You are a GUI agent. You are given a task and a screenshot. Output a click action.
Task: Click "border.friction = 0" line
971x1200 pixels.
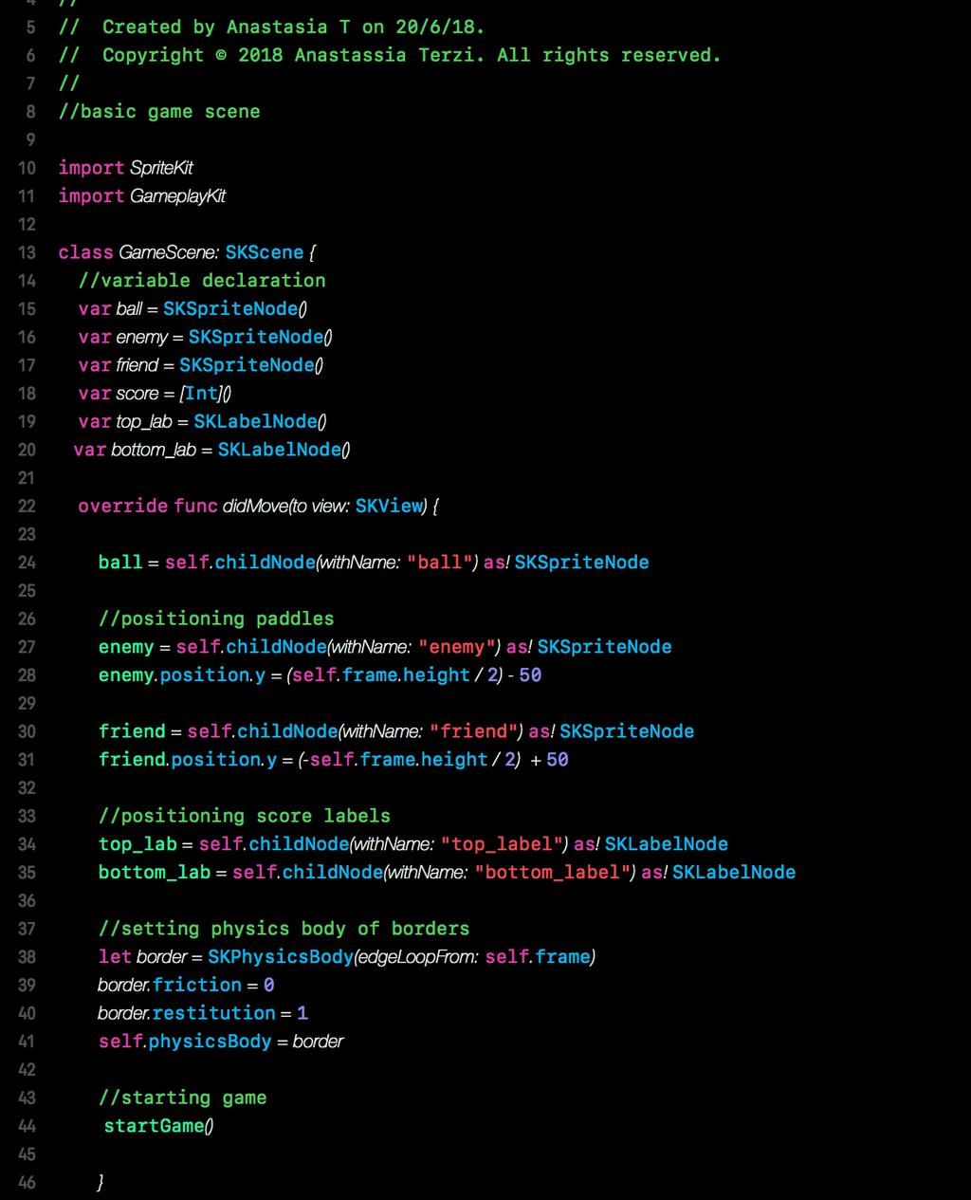pos(187,985)
